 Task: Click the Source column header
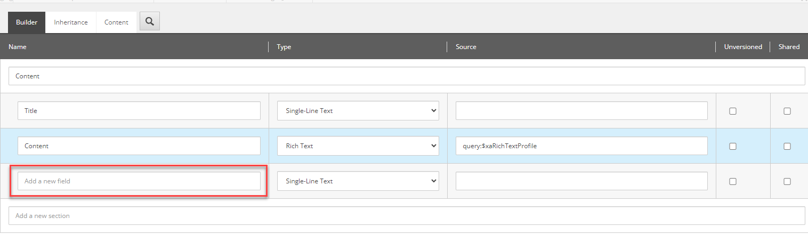466,47
